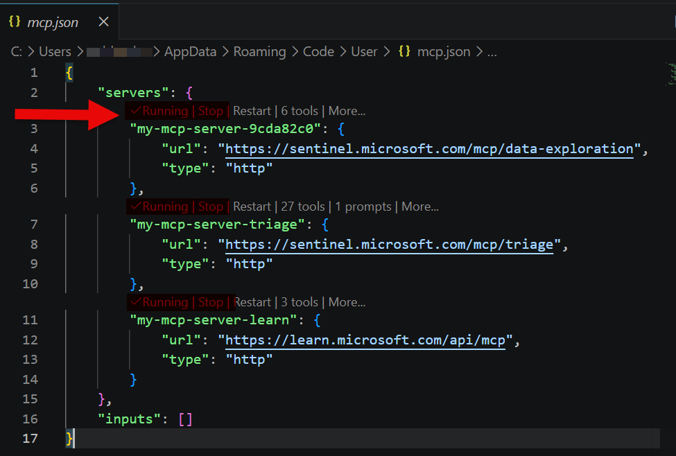Viewport: 676px width, 456px height.
Task: Click Running checkmark above my-mcp-server-triage
Action: [136, 207]
